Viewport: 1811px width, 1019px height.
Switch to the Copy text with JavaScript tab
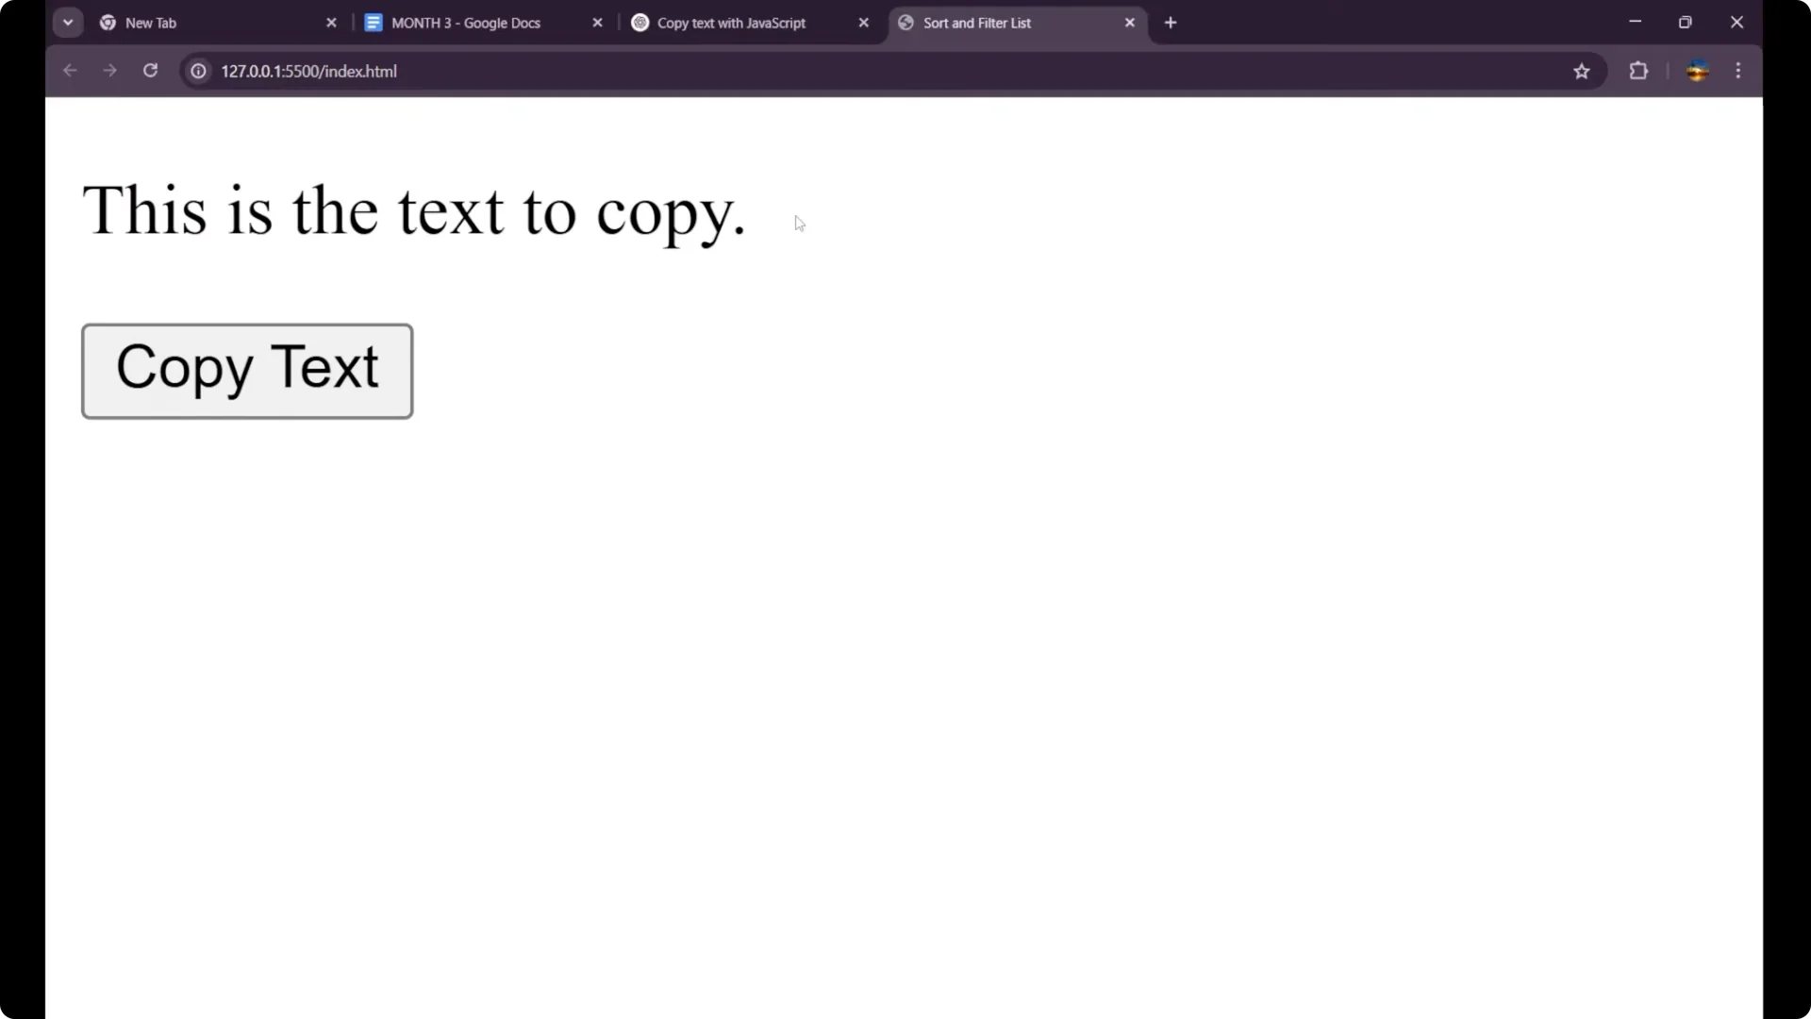pyautogui.click(x=731, y=22)
